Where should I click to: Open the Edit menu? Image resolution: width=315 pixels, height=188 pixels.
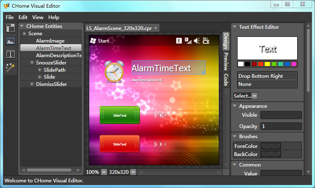[23, 17]
